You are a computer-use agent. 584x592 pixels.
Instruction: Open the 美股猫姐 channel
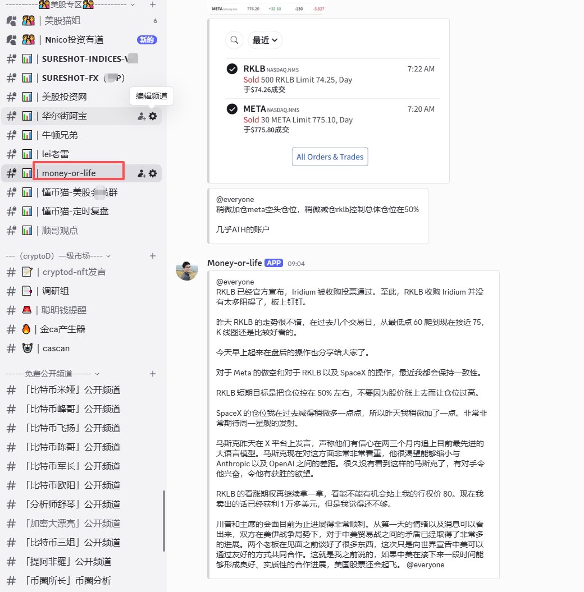[81, 21]
